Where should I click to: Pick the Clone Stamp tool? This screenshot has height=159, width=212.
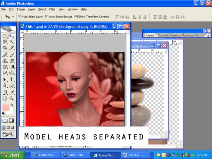(5, 61)
